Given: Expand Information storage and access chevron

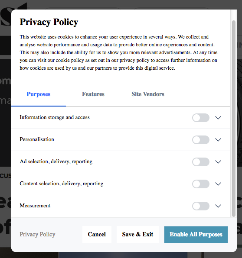Looking at the screenshot, I should pyautogui.click(x=218, y=118).
